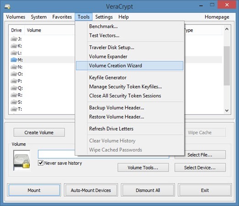
Task: Visit the Homepage link
Action: (x=217, y=17)
